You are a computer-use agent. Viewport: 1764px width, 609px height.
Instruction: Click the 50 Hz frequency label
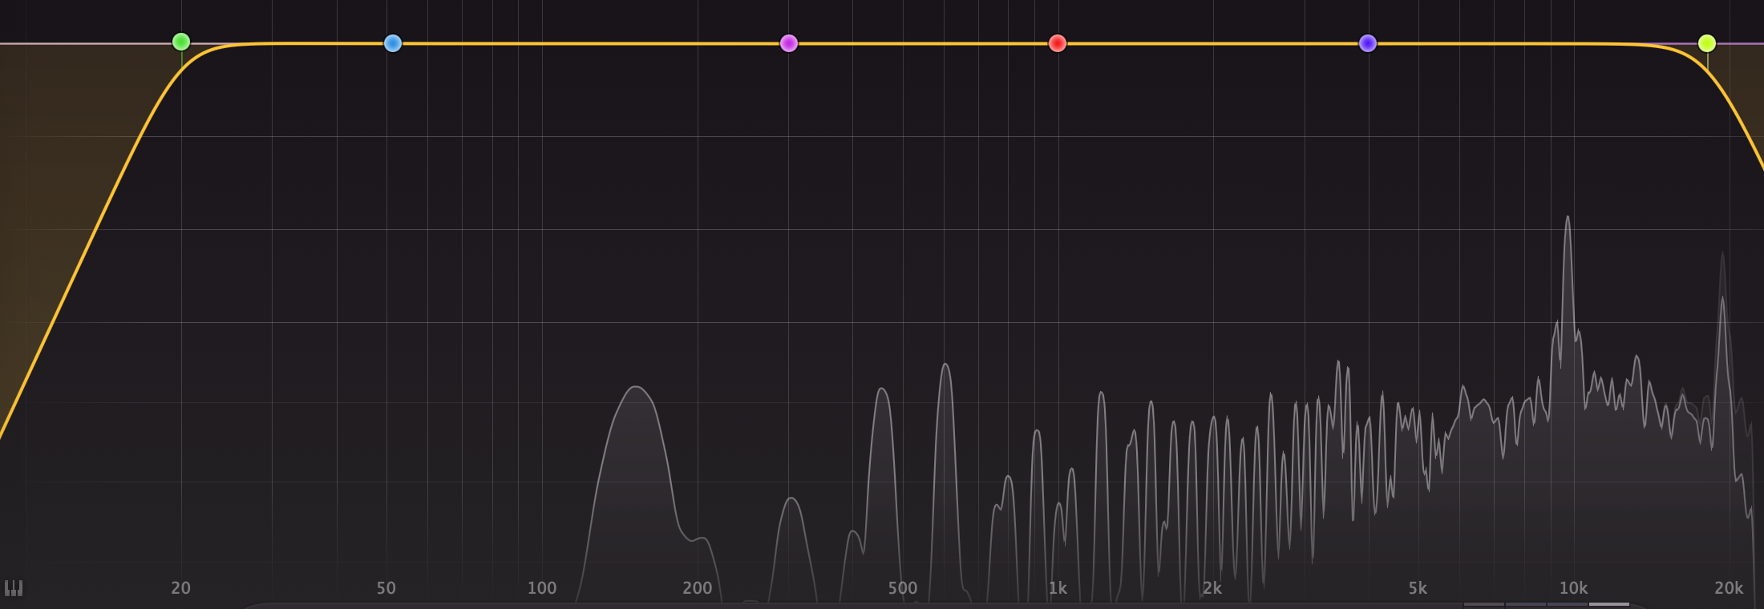(386, 588)
